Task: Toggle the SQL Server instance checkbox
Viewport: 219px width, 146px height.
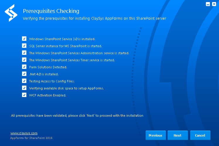Action: click(x=24, y=46)
